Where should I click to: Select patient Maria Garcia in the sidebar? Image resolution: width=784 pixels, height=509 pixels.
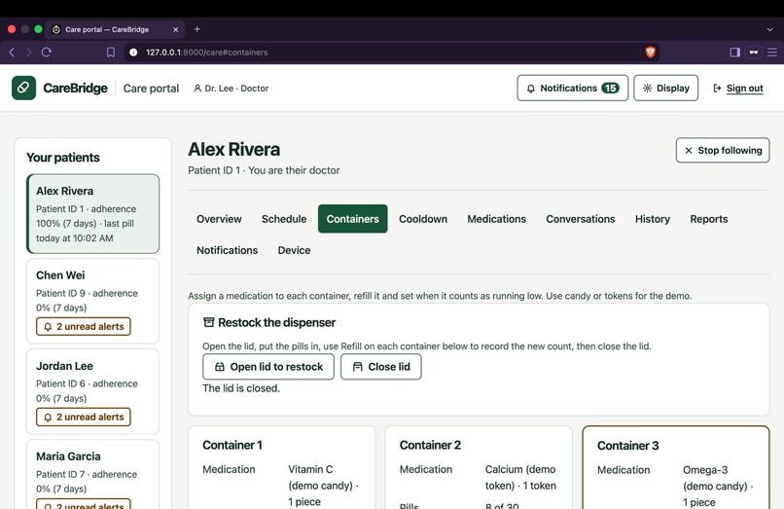(93, 473)
